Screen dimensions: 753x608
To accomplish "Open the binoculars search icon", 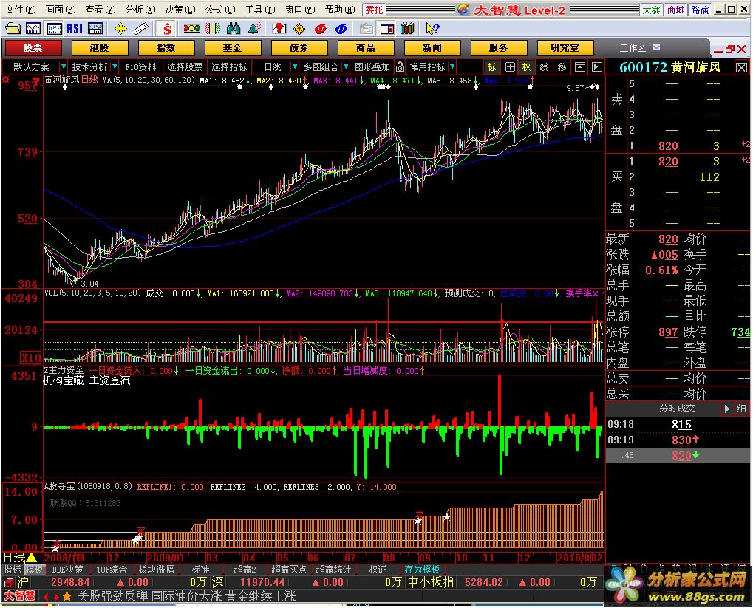I will (234, 29).
